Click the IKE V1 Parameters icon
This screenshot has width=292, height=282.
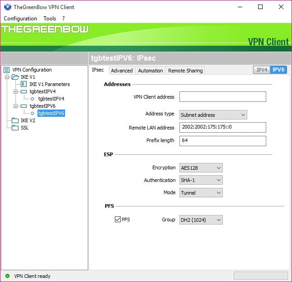24,84
